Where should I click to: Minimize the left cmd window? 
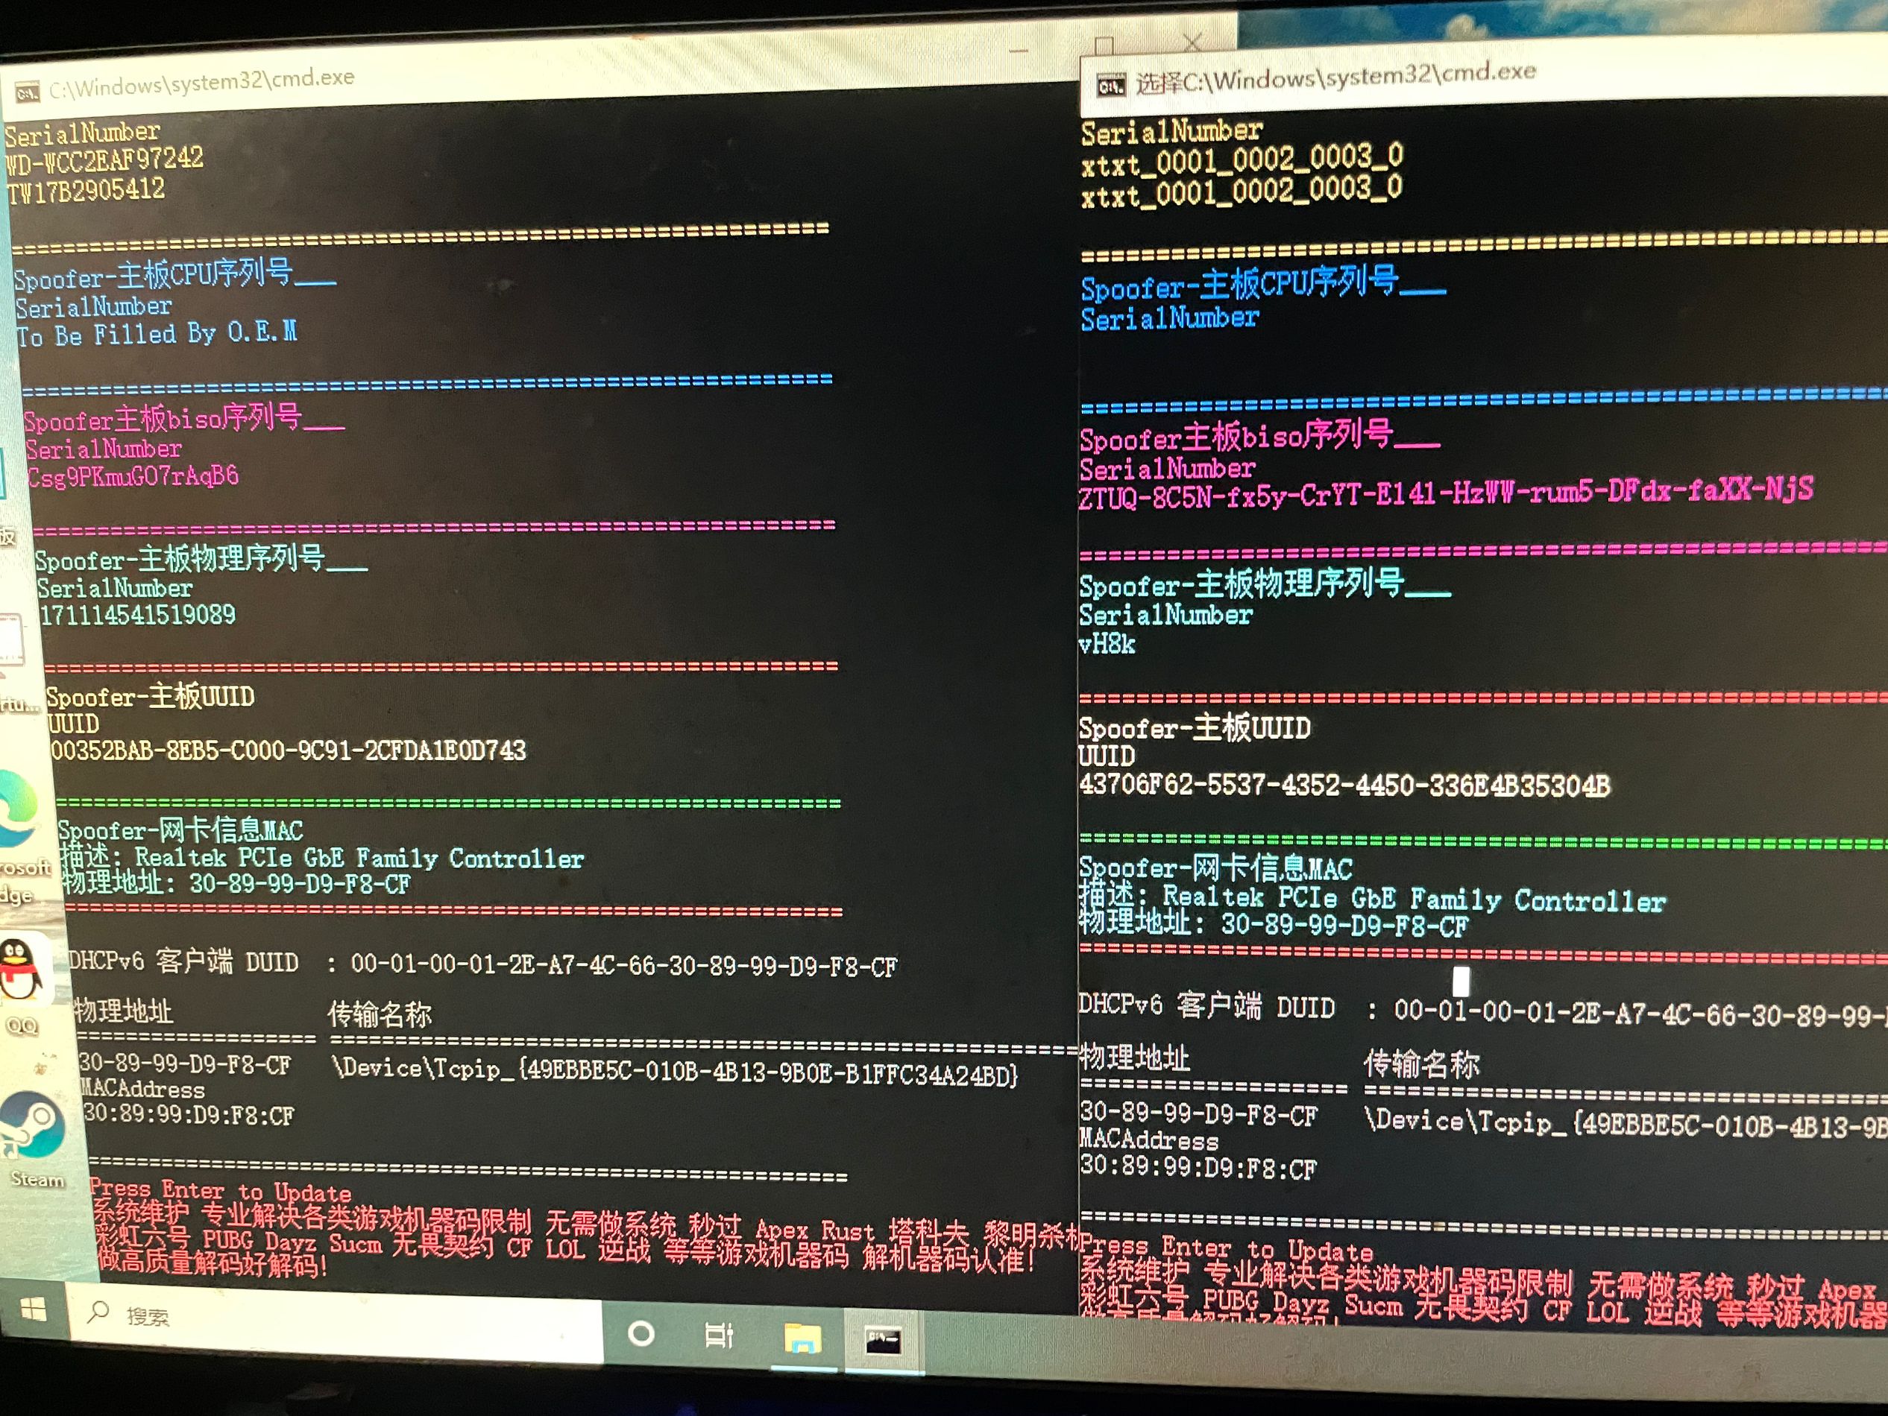coord(1019,51)
